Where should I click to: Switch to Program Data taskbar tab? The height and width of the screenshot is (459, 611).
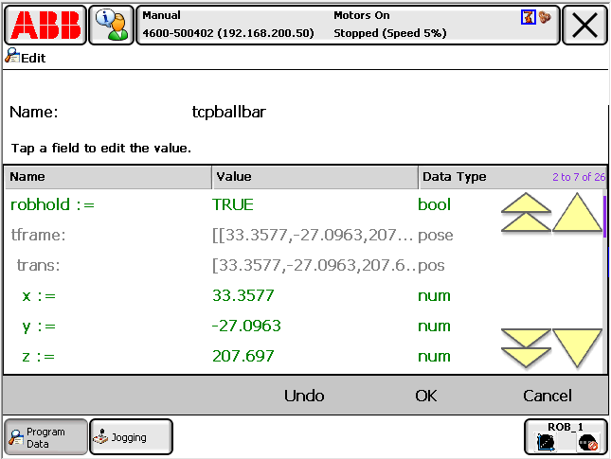tap(45, 436)
